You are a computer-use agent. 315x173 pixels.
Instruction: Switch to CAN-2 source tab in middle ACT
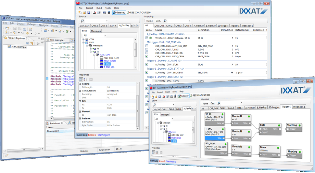95,26
